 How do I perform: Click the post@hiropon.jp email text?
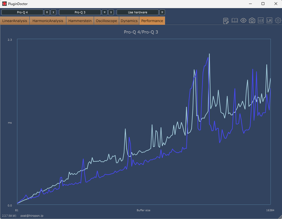[32, 216]
